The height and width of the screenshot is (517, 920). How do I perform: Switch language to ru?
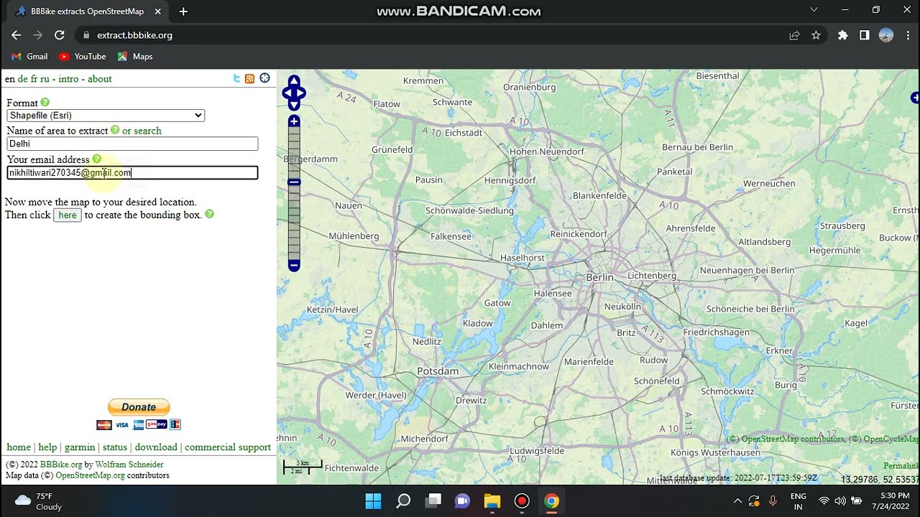[45, 79]
